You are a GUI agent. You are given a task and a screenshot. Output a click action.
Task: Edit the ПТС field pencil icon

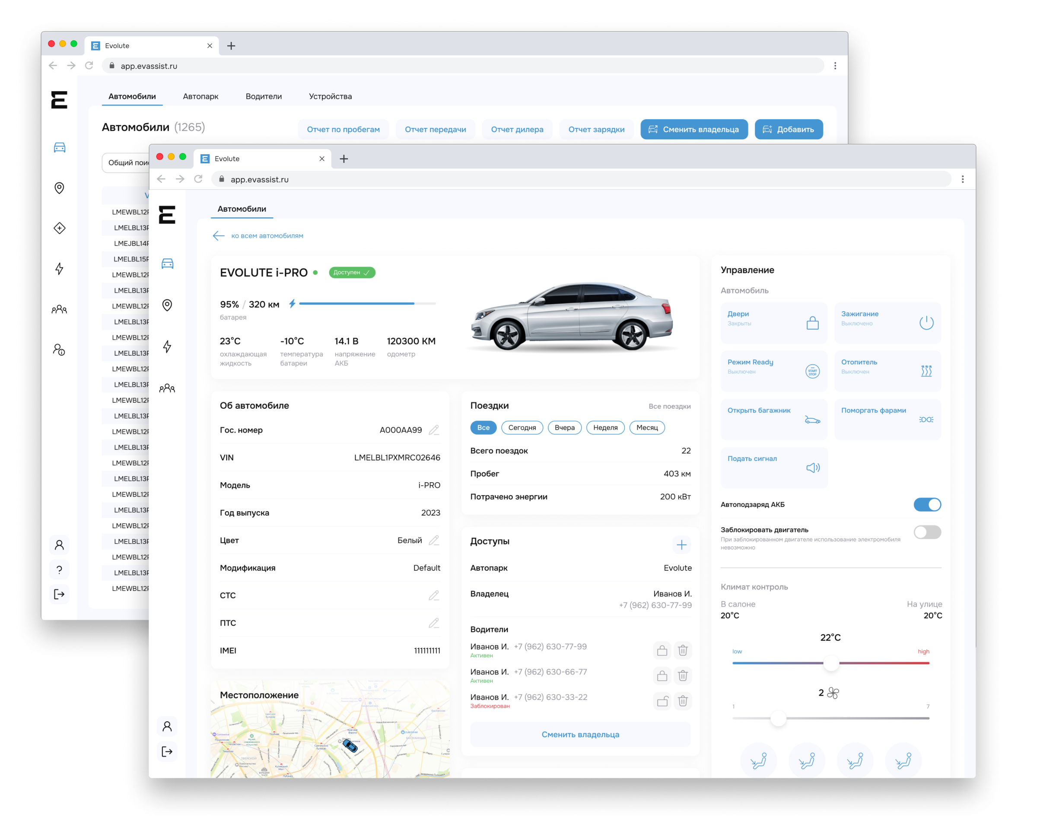click(434, 624)
